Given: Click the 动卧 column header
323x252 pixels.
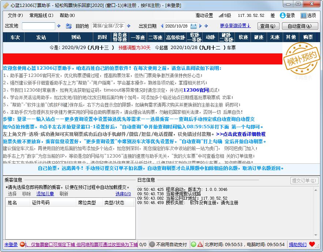Looking at the screenshot, I should (x=211, y=37).
